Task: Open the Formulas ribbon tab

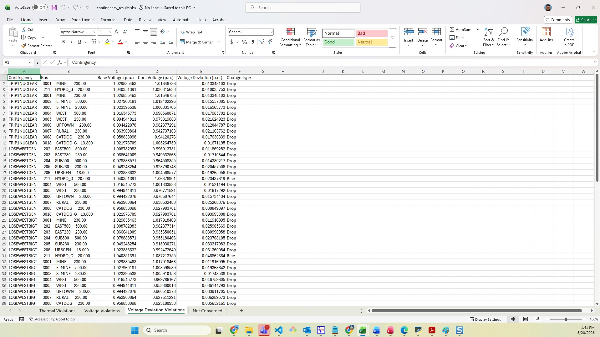Action: click(109, 20)
